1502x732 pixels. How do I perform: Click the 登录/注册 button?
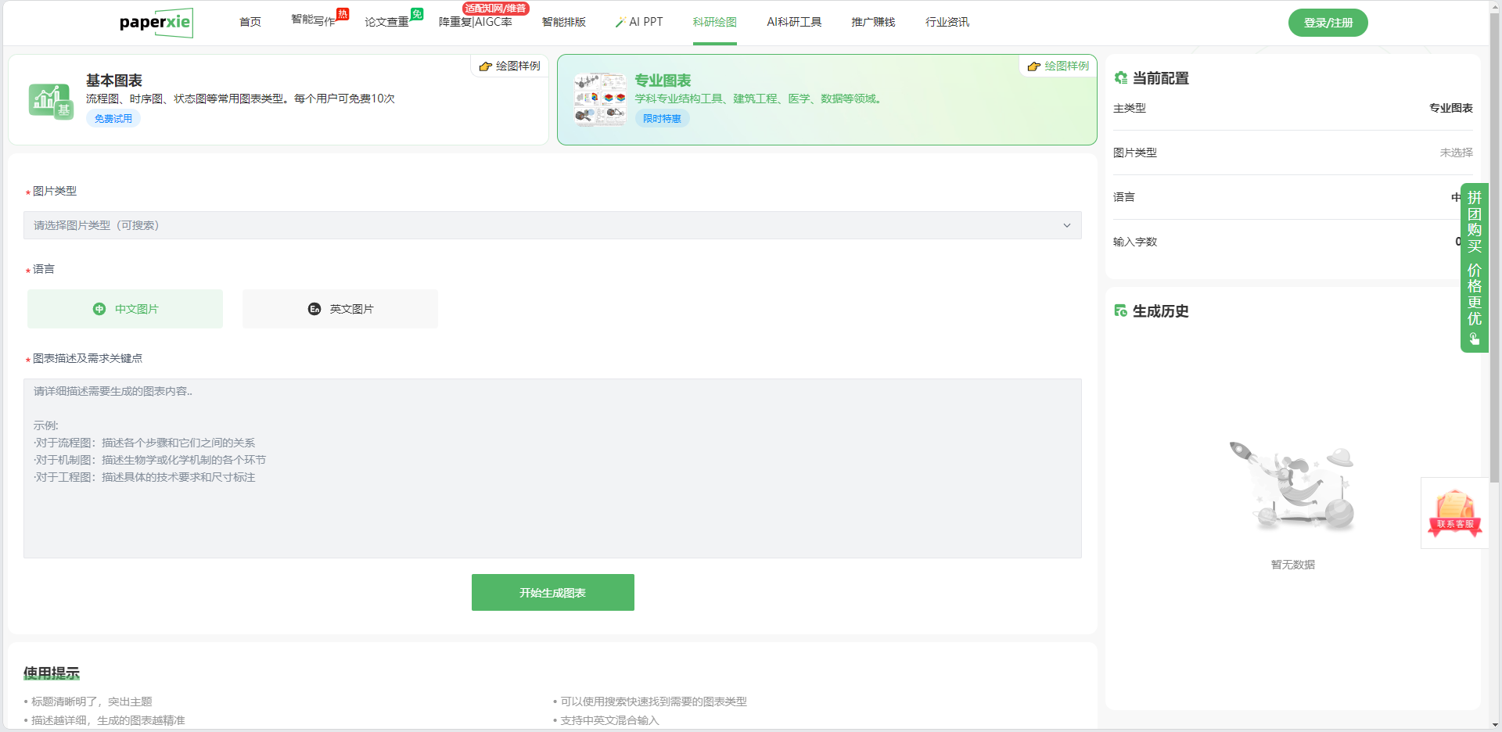(x=1328, y=23)
